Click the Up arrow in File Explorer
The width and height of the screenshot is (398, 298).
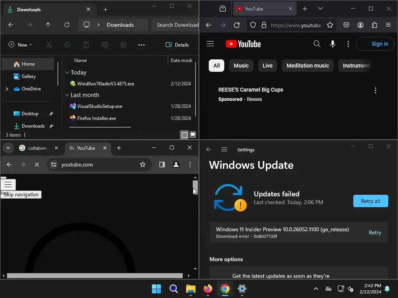click(x=48, y=25)
